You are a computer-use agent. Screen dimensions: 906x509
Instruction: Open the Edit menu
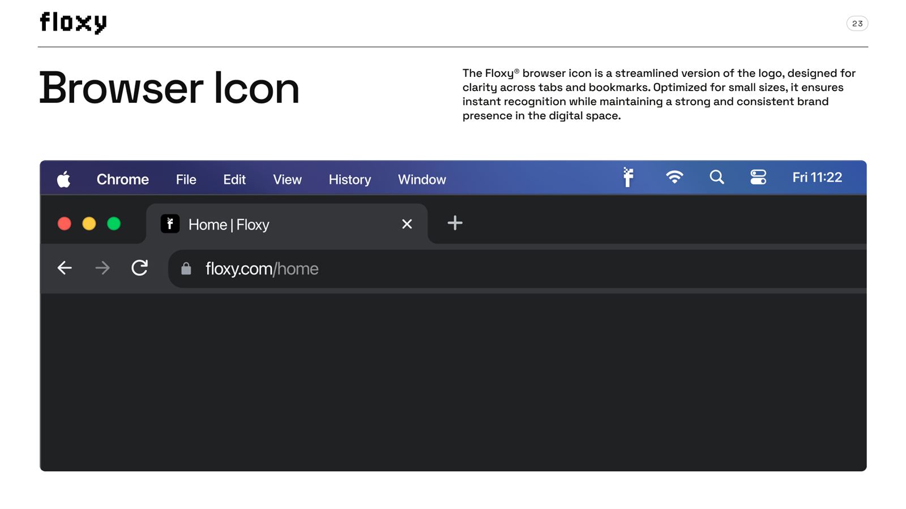click(234, 179)
